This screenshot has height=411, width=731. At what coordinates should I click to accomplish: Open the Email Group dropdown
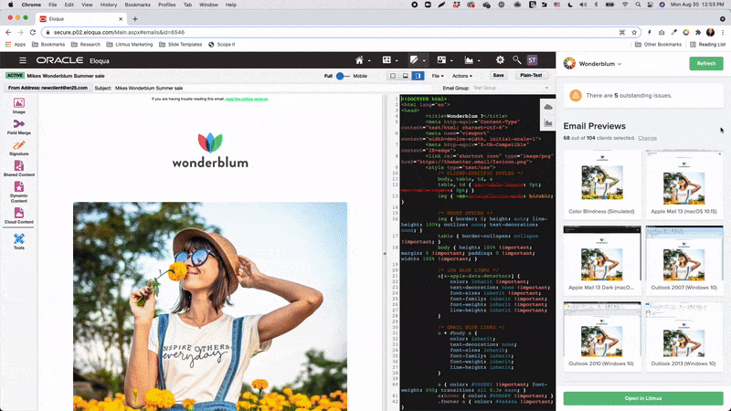[x=511, y=88]
